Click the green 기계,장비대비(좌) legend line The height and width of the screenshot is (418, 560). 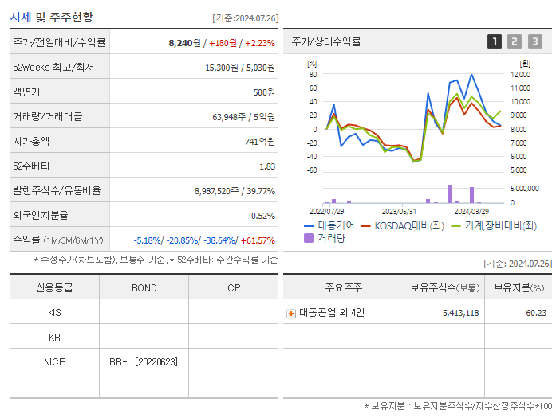456,226
